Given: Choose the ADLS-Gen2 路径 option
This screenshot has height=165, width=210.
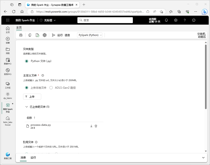Looking at the screenshot, I should tap(51, 88).
